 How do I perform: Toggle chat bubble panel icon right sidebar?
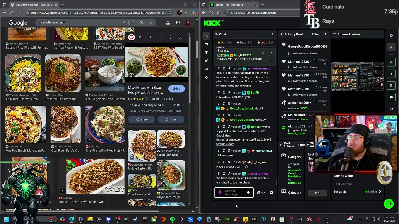(391, 97)
